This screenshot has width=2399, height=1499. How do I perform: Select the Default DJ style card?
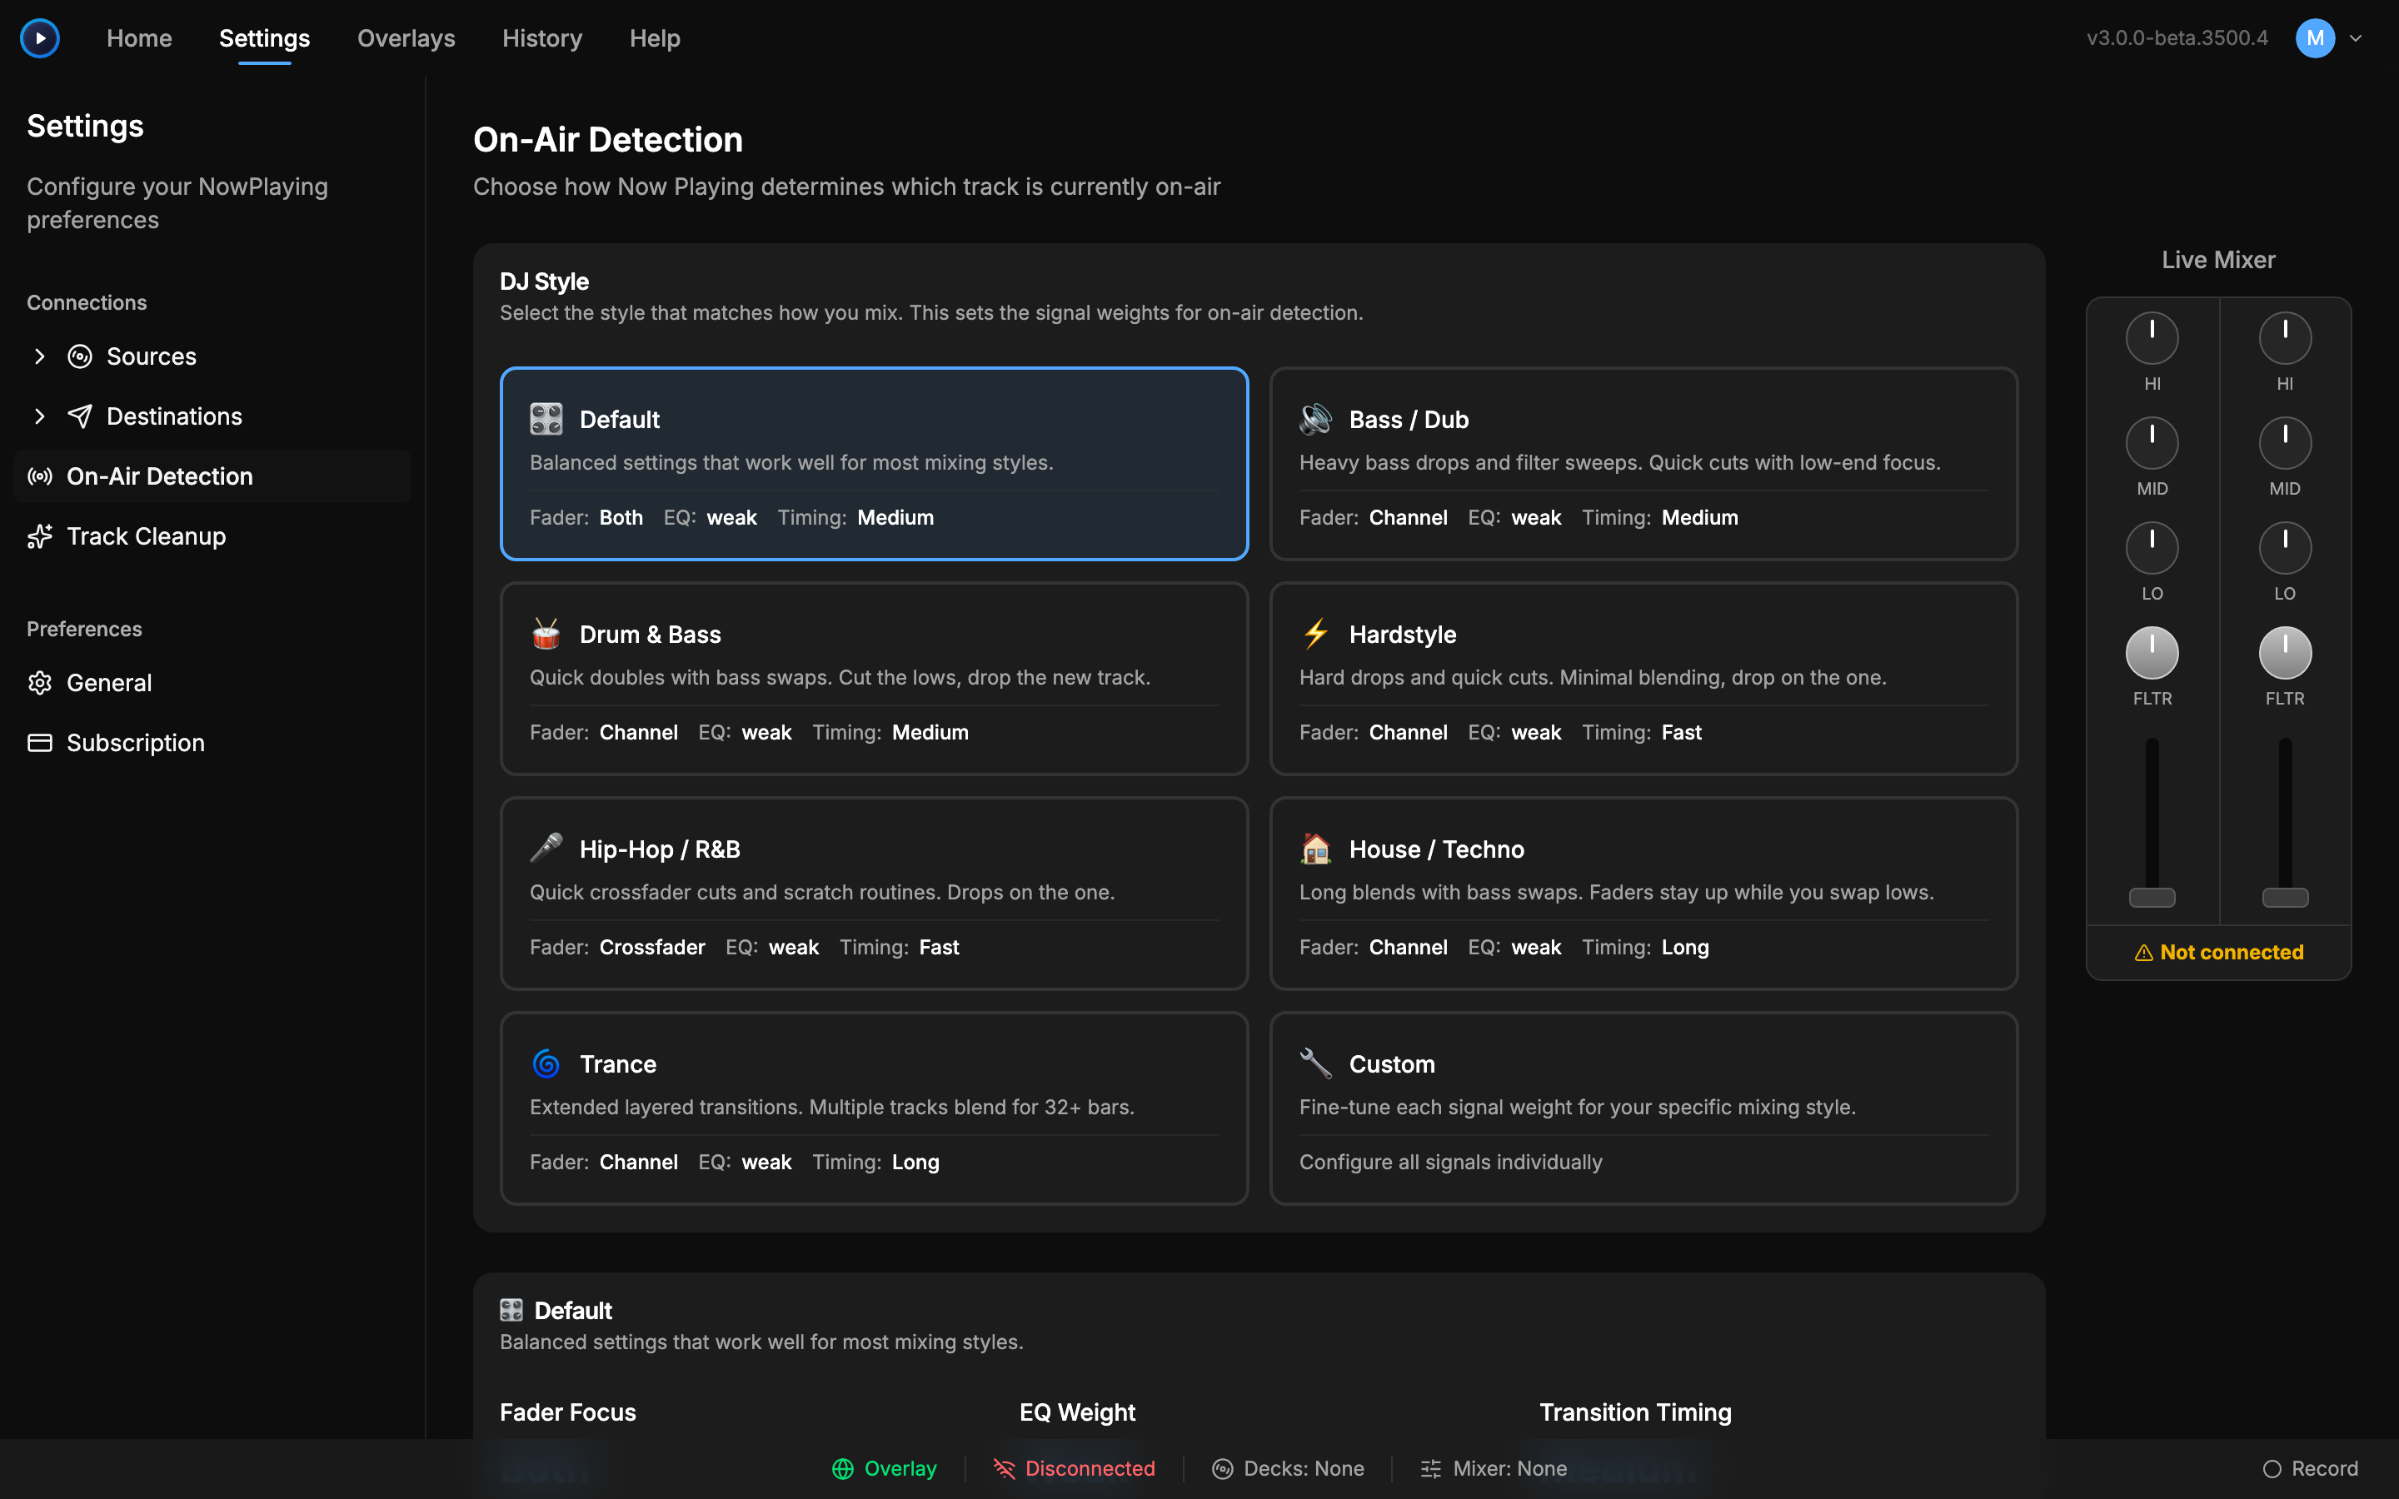click(x=875, y=464)
